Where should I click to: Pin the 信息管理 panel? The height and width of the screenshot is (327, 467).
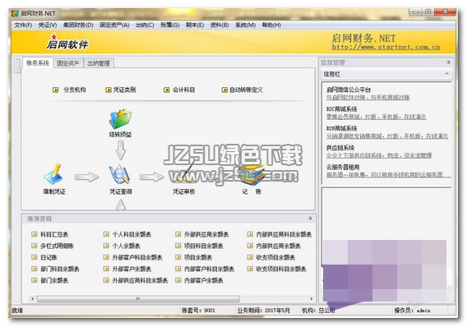point(448,62)
